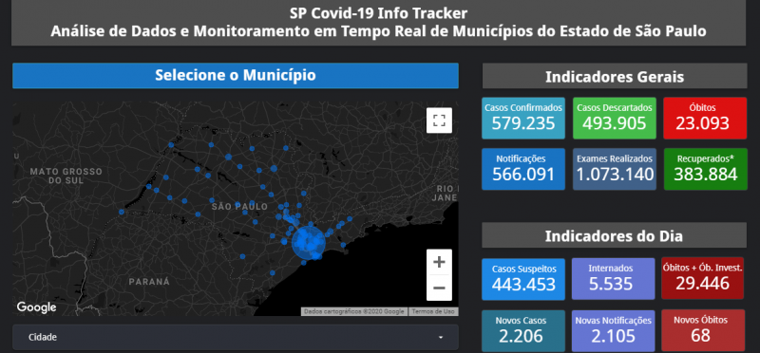This screenshot has height=353, width=760.
Task: Select the Casos Descartados green card
Action: pyautogui.click(x=614, y=118)
